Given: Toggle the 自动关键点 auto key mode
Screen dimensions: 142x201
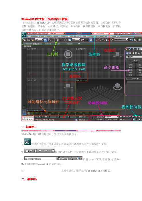Looking at the screenshot, I should pos(100,117).
